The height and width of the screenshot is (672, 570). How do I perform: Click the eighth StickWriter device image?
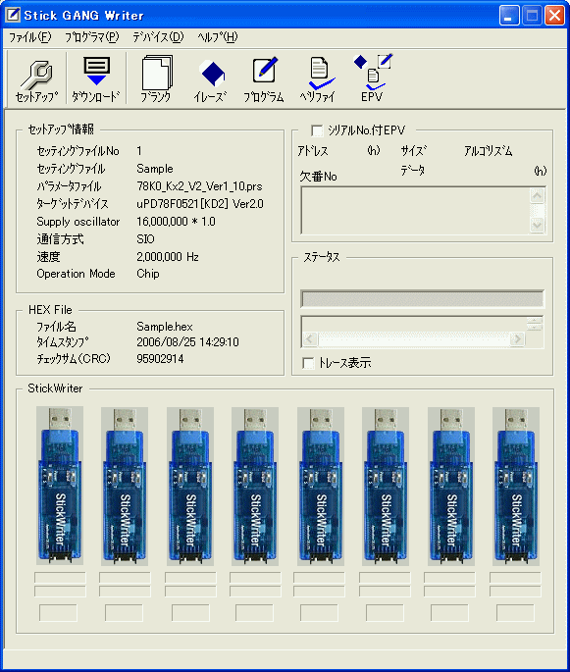click(x=516, y=486)
